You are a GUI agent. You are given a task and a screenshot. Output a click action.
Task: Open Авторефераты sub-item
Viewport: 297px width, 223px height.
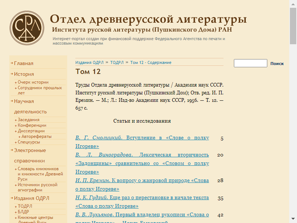coord(36,136)
